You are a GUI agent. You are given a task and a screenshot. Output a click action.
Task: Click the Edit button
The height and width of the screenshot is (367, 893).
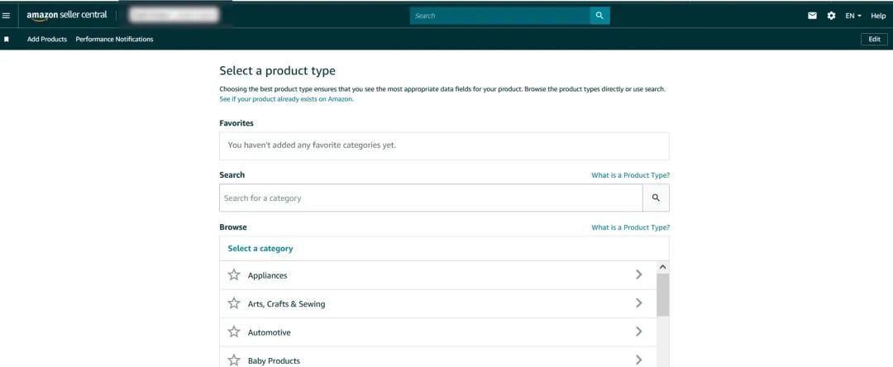click(x=874, y=39)
